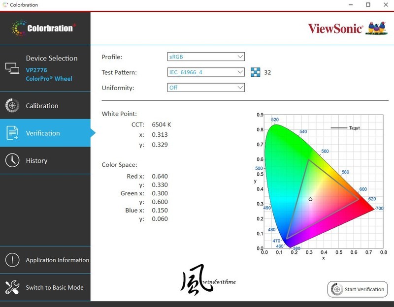The height and width of the screenshot is (307, 394).
Task: Expand the Uniformity dropdown
Action: (x=206, y=87)
